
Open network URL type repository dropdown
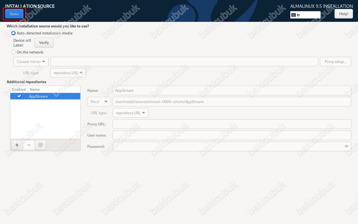(68, 73)
